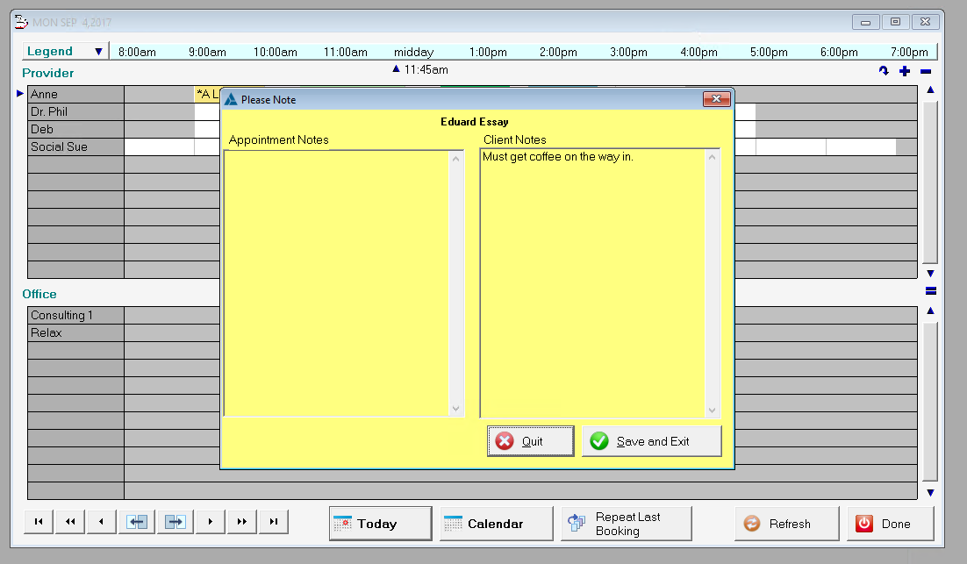Viewport: 967px width, 564px height.
Task: Open the Calendar
Action: [x=496, y=522]
